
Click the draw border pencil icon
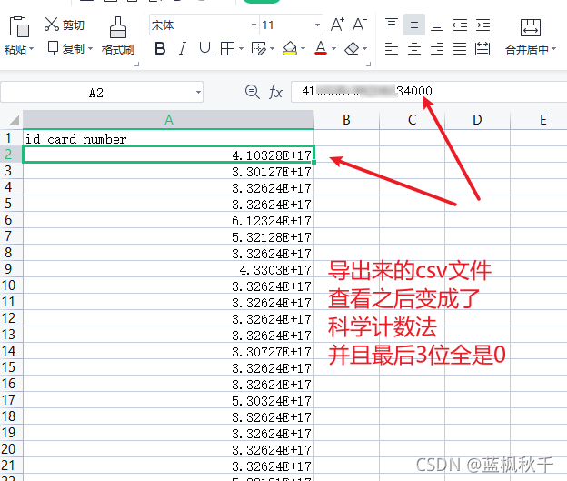(x=258, y=48)
